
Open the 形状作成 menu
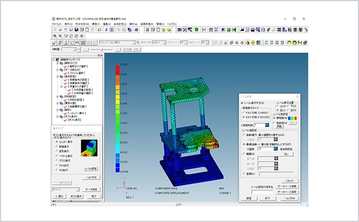82,24
